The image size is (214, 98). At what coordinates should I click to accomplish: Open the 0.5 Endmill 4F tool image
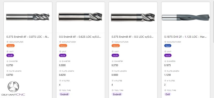[81, 17]
